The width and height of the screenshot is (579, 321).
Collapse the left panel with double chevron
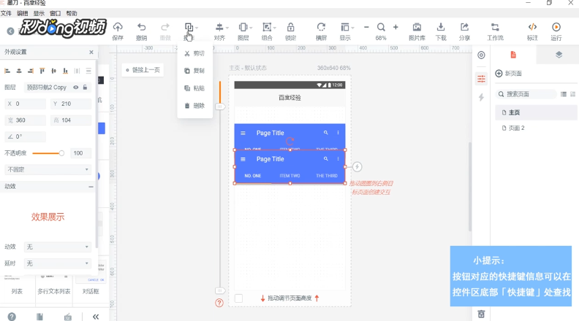[96, 317]
